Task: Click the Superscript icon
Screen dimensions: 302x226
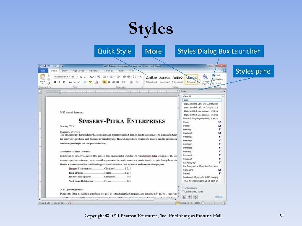Action: (78, 82)
